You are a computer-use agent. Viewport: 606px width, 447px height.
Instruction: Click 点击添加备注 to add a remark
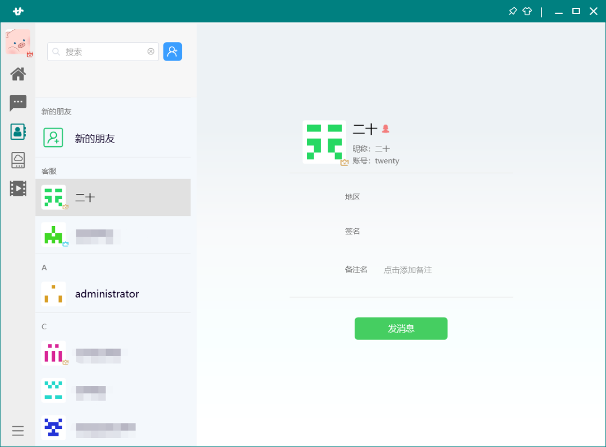tap(408, 270)
